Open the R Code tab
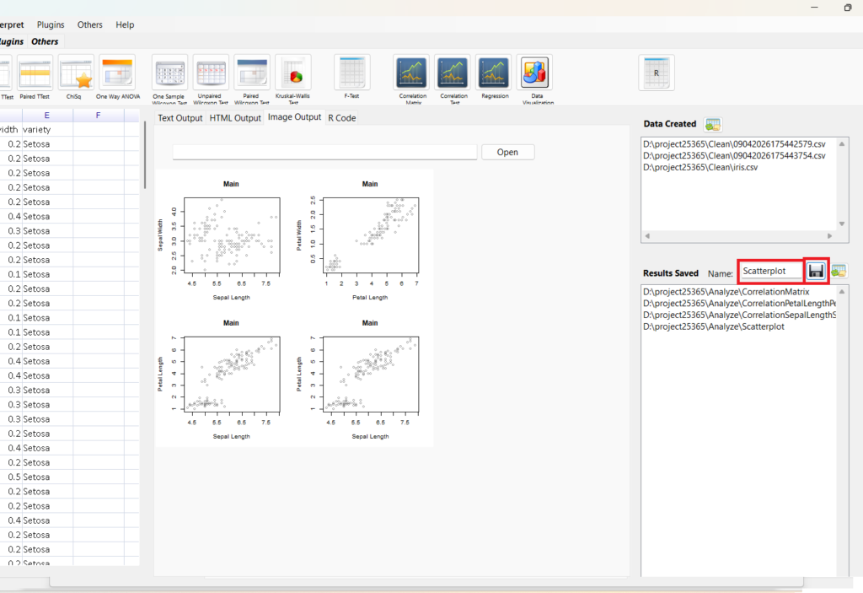This screenshot has width=863, height=593. tap(341, 118)
